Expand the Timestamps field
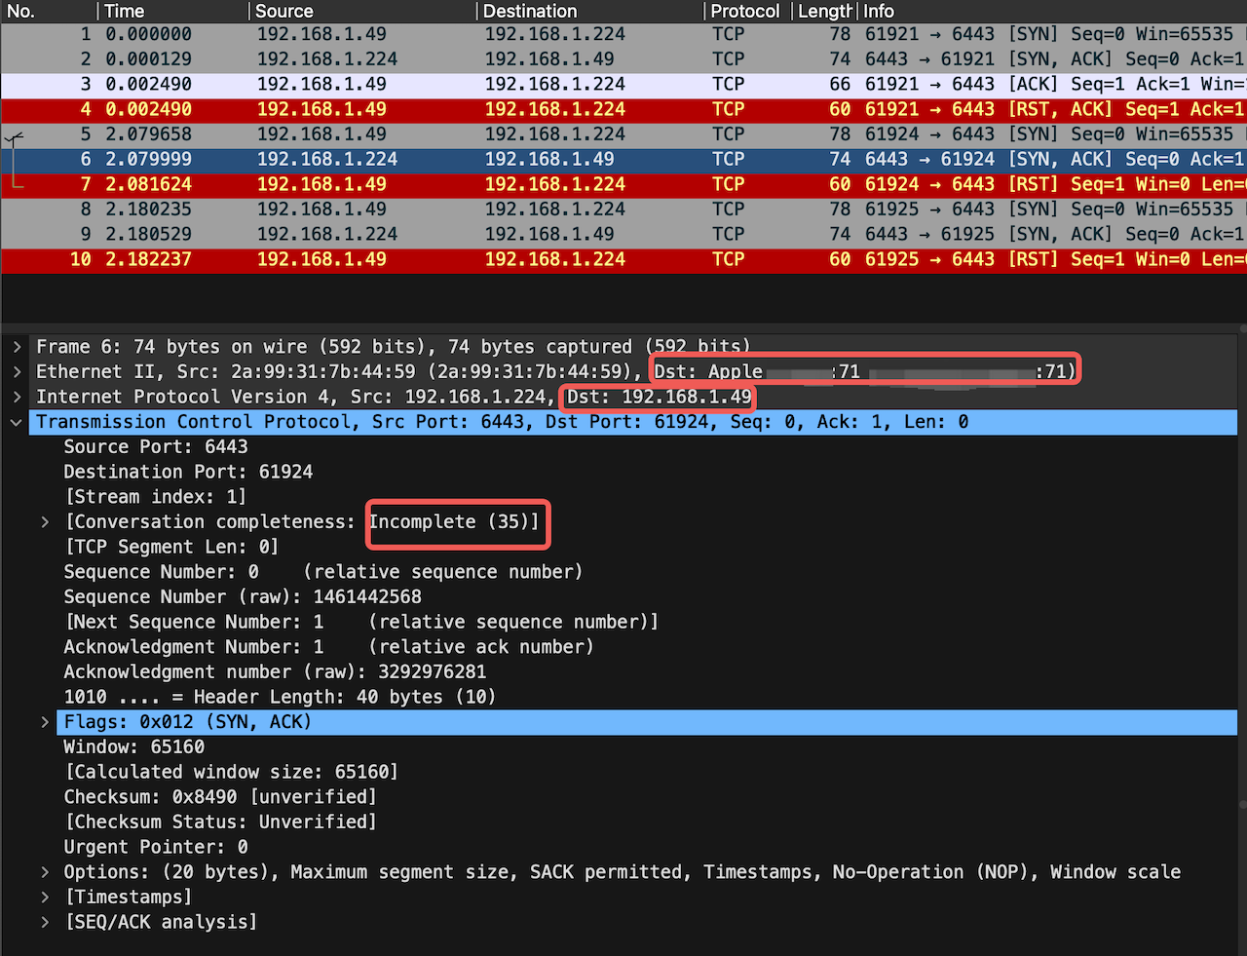The image size is (1247, 956). (45, 897)
